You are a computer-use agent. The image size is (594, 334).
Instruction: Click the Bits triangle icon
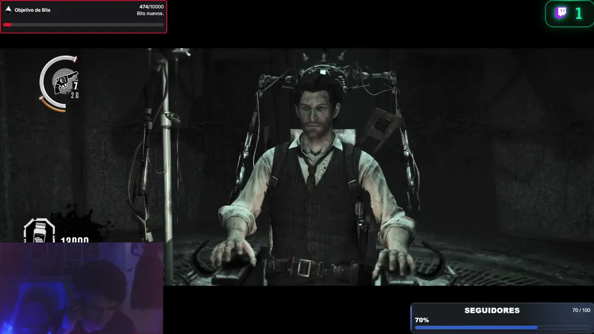8,10
